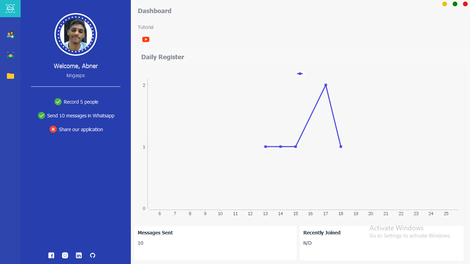This screenshot has height=264, width=470.
Task: Click the green check beside Send 10 messages
Action: (x=41, y=116)
